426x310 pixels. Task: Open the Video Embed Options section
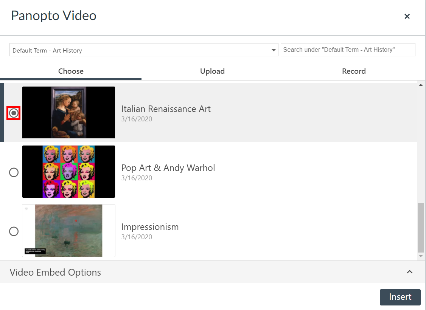[55, 272]
